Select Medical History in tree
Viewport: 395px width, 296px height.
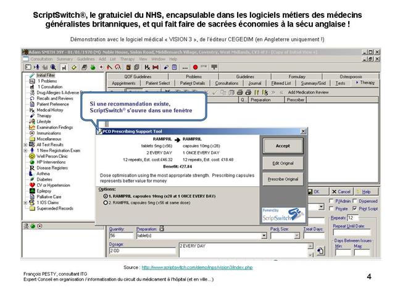tap(50, 110)
